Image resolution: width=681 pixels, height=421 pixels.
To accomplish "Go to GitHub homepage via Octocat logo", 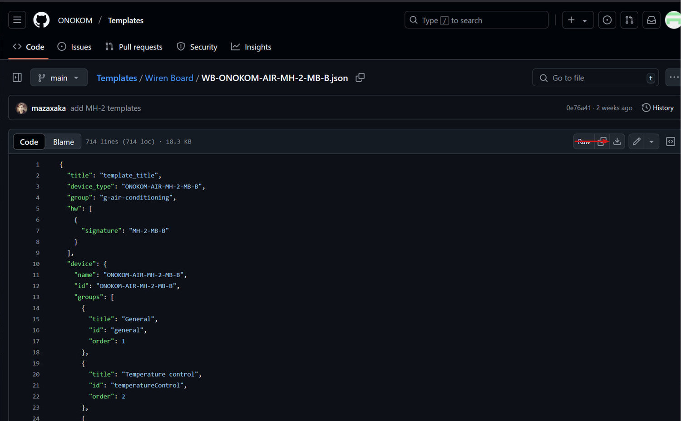I will [x=41, y=20].
